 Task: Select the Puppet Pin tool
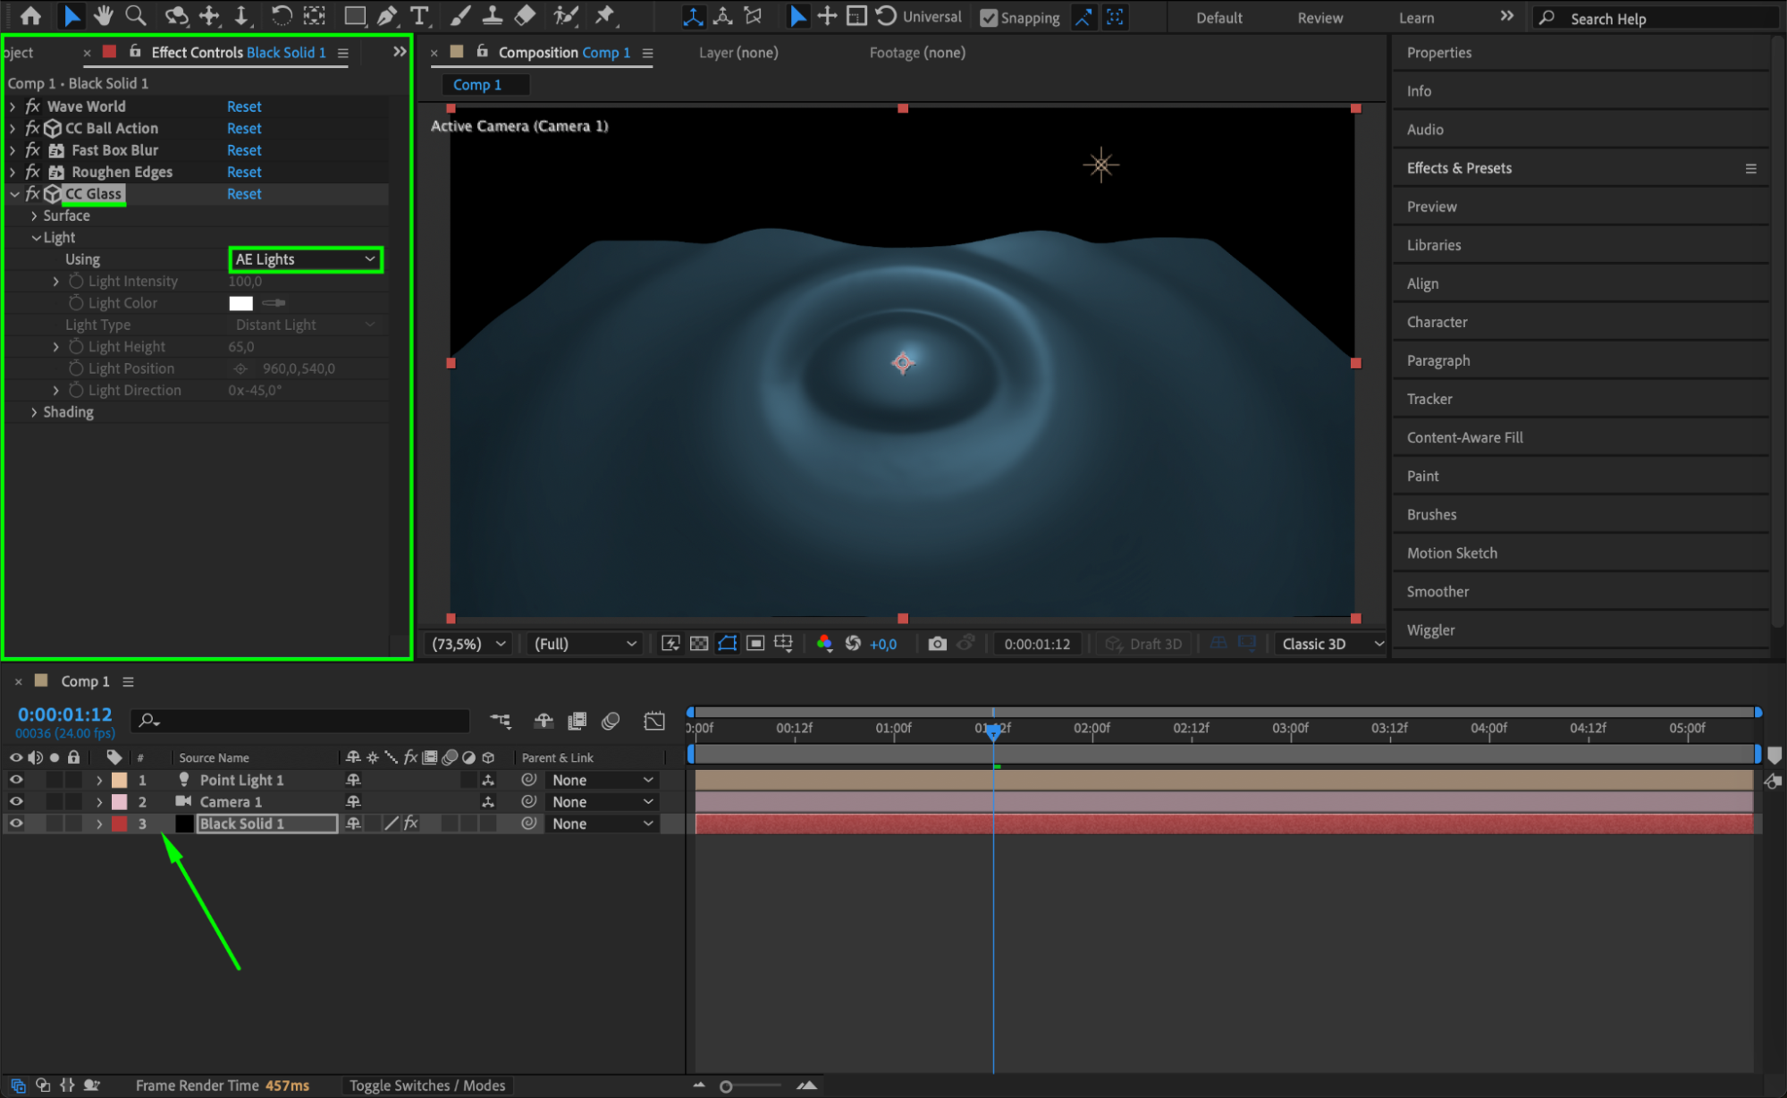pos(605,15)
